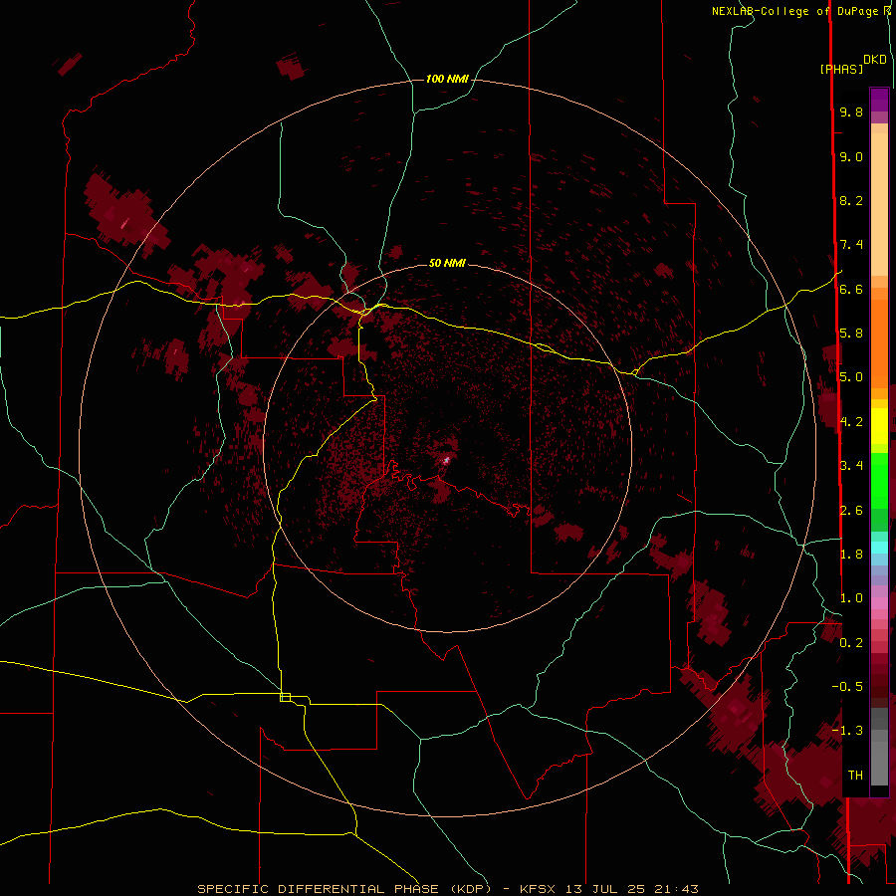Click the [PHAS] label above the color scale
The height and width of the screenshot is (896, 896).
tap(841, 70)
